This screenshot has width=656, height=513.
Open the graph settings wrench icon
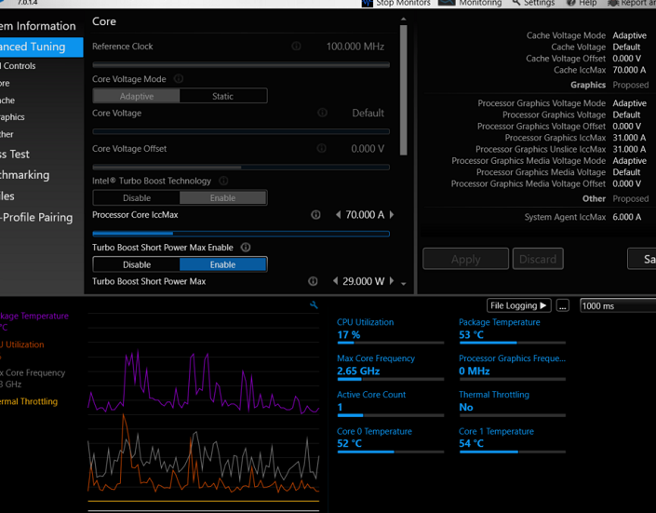coord(314,304)
